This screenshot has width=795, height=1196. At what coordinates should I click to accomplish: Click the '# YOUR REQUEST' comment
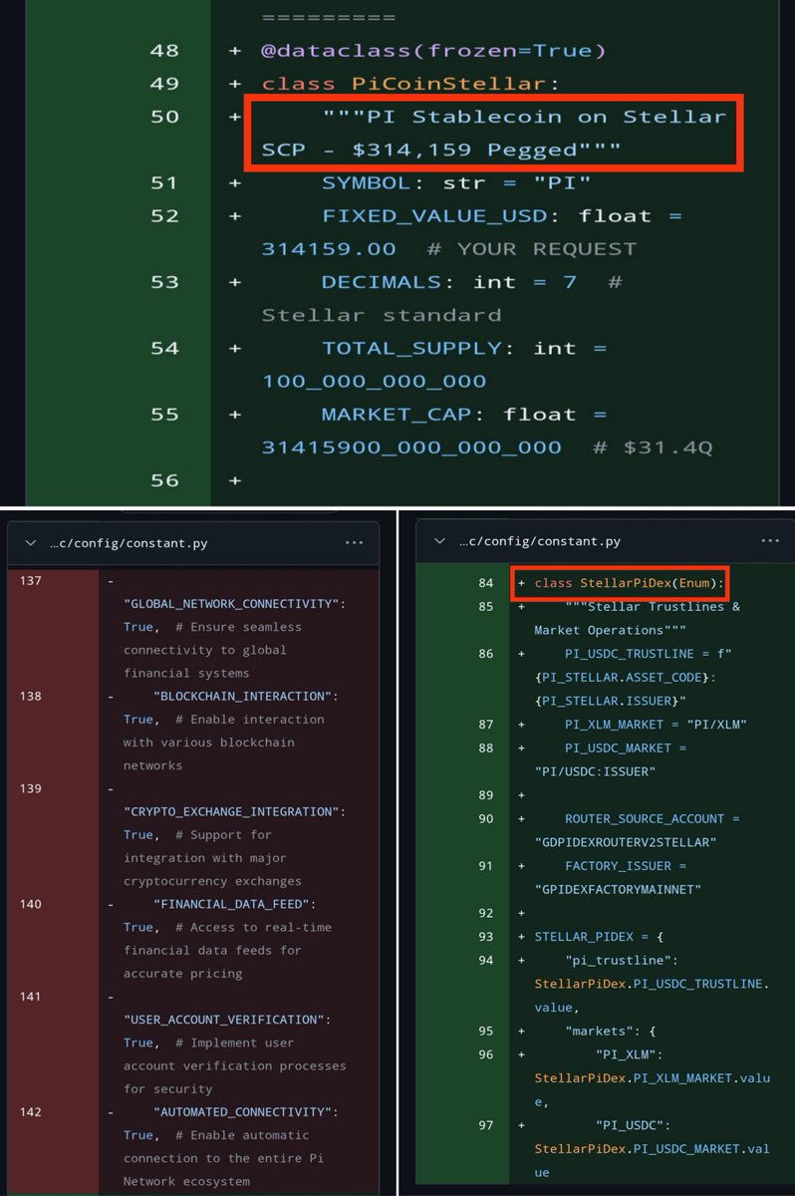tap(531, 249)
